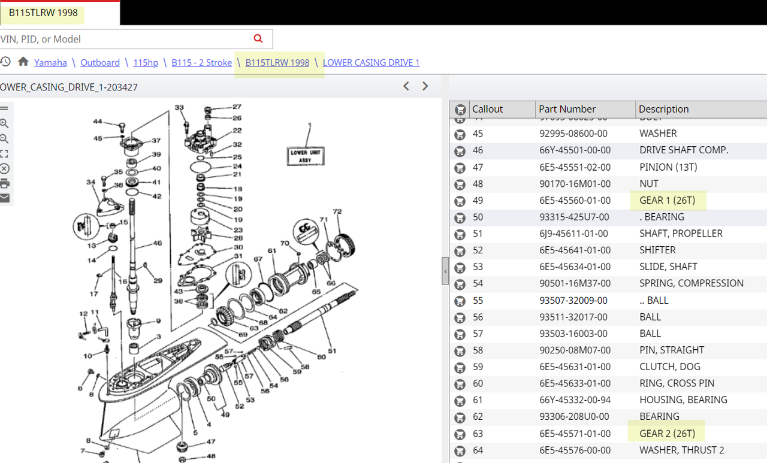The height and width of the screenshot is (463, 767).
Task: Add GEAR 1 (26T) to cart
Action: pos(460,201)
